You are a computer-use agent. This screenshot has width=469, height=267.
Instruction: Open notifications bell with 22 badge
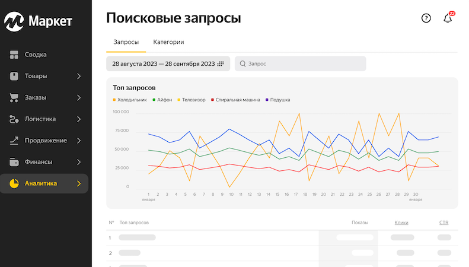448,18
